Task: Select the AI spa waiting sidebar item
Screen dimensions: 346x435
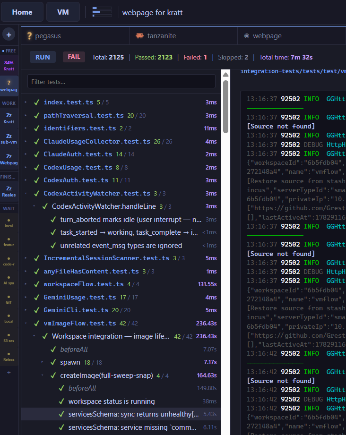Action: [x=9, y=280]
